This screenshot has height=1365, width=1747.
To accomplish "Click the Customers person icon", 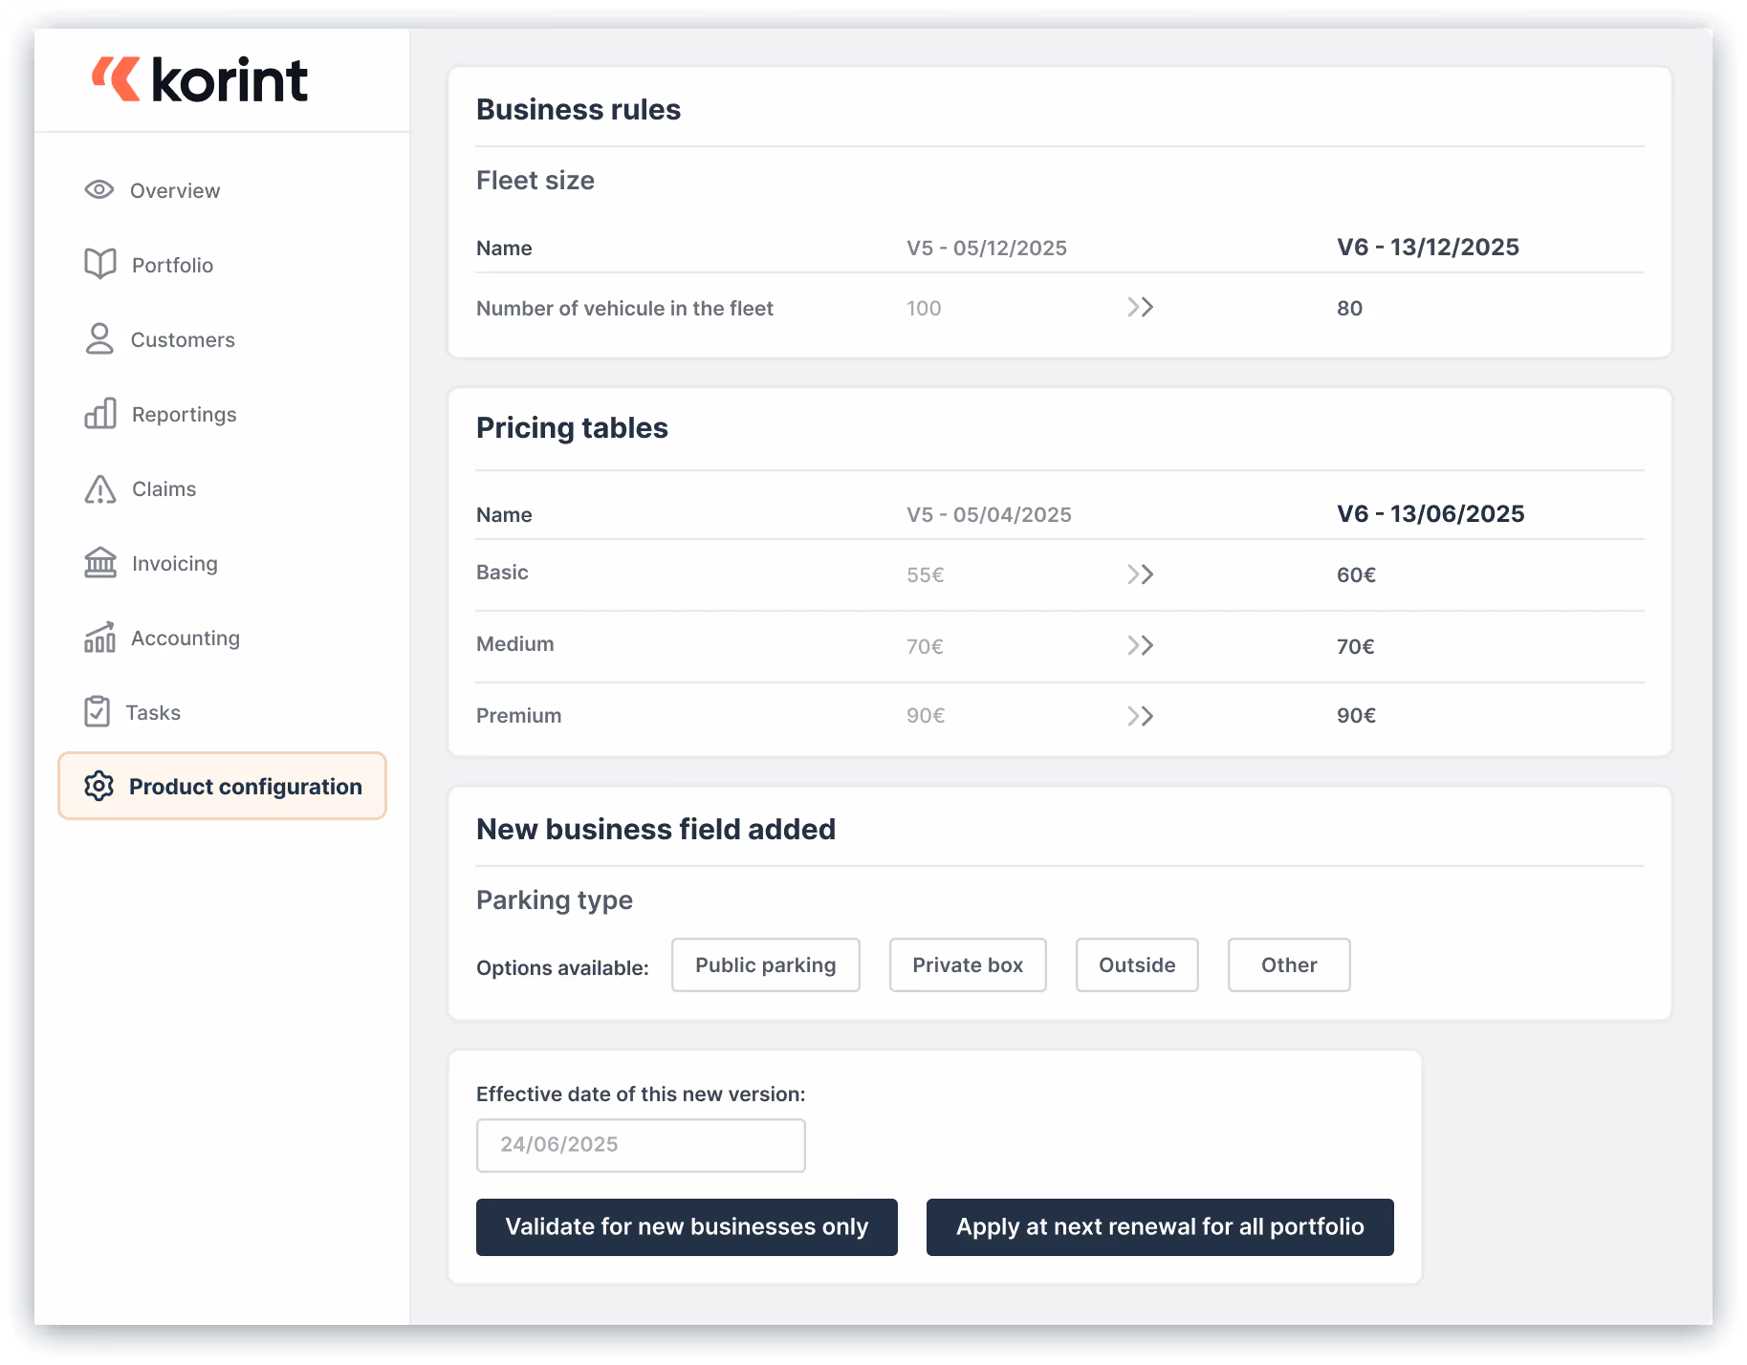I will point(98,338).
